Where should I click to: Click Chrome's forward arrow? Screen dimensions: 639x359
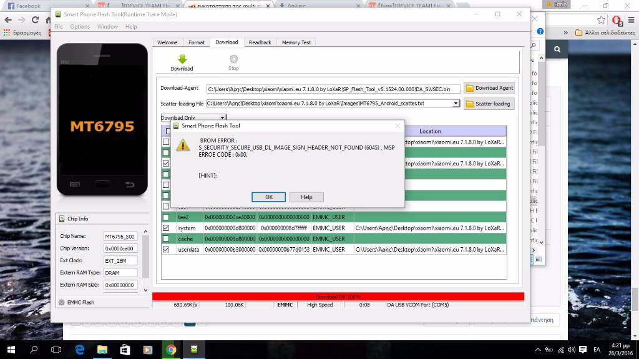22,19
